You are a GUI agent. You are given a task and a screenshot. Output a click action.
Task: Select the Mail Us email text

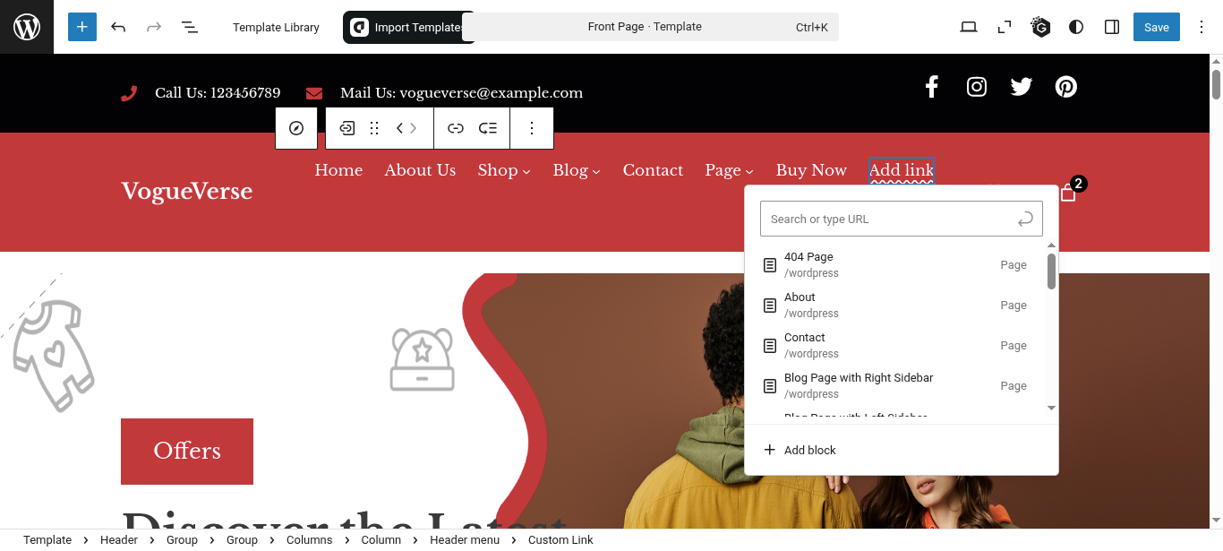(x=461, y=93)
